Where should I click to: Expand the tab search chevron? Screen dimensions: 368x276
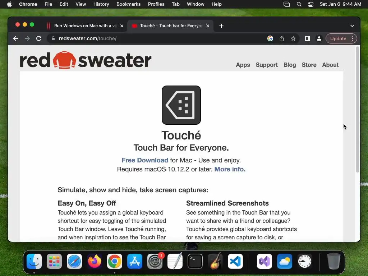click(352, 26)
